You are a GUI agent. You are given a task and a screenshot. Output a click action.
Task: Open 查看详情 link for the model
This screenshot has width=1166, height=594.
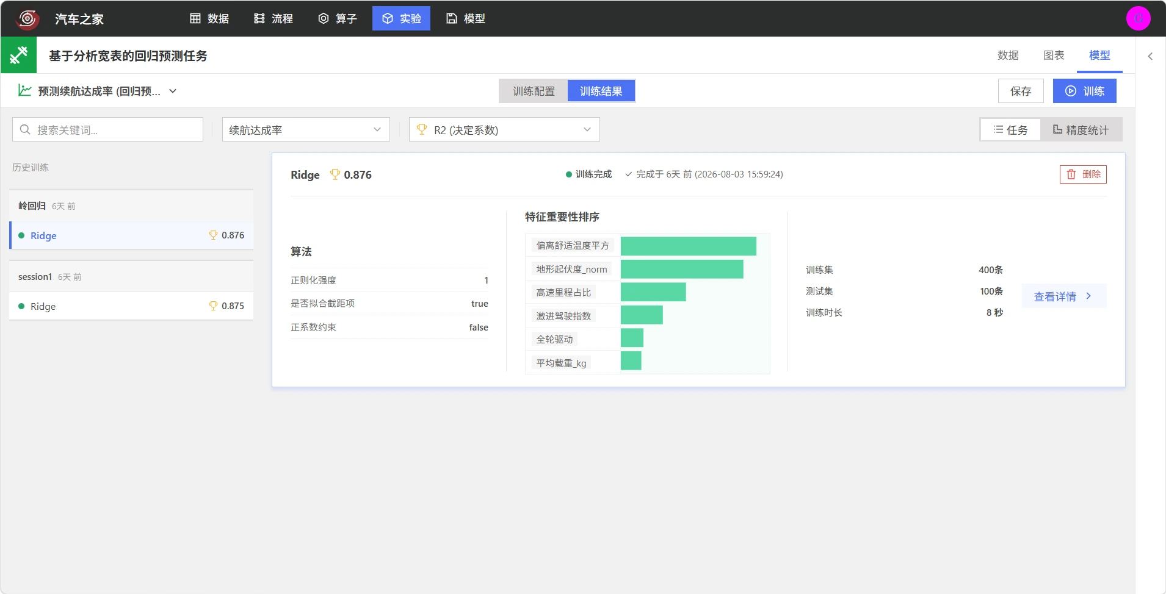pyautogui.click(x=1063, y=296)
